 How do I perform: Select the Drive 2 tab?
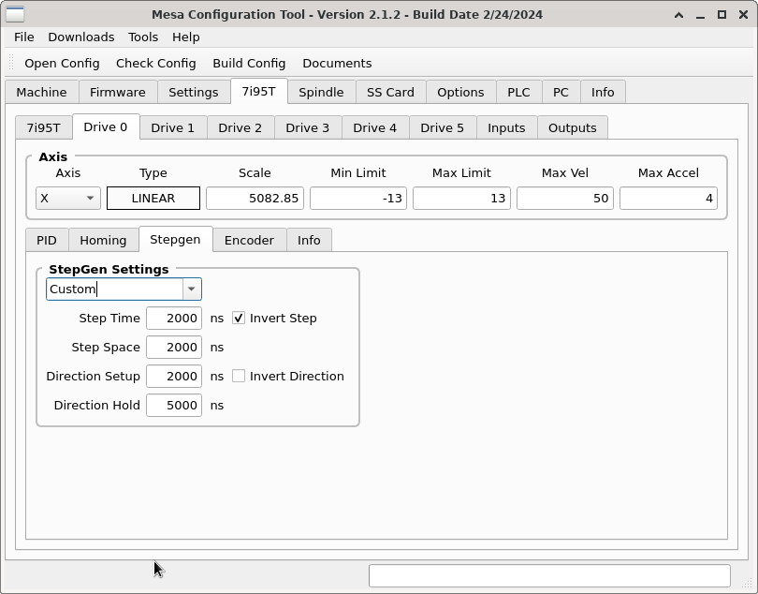[240, 127]
